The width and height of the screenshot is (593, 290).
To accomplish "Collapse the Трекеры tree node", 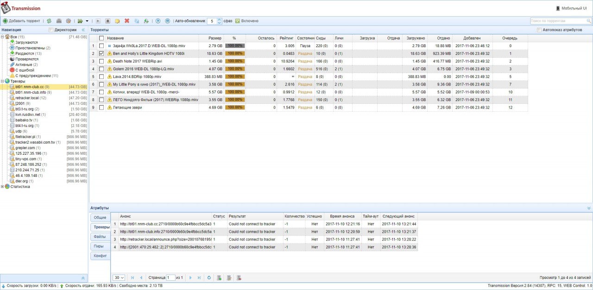I will pos(2,81).
